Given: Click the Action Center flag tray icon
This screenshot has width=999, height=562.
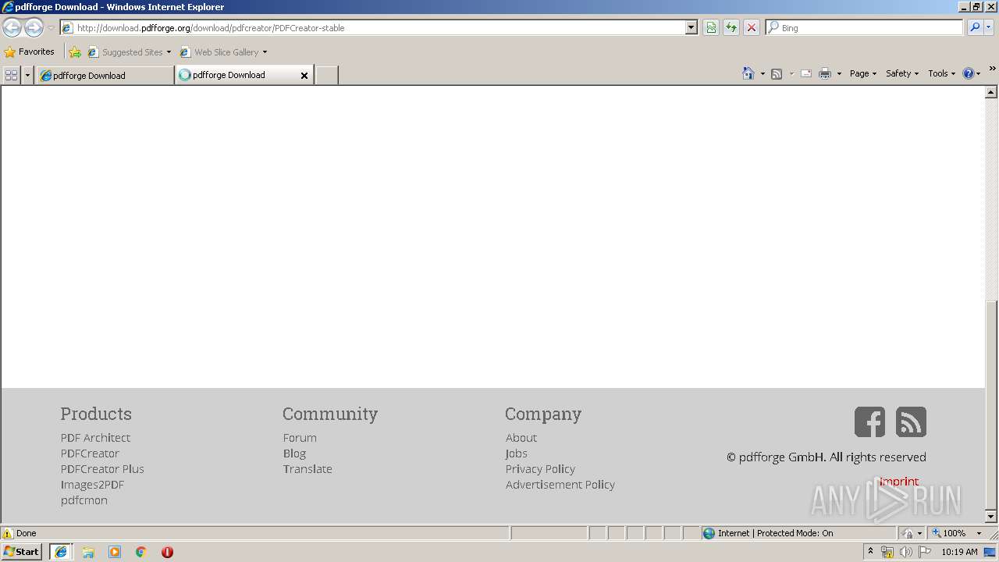Looking at the screenshot, I should (x=925, y=552).
